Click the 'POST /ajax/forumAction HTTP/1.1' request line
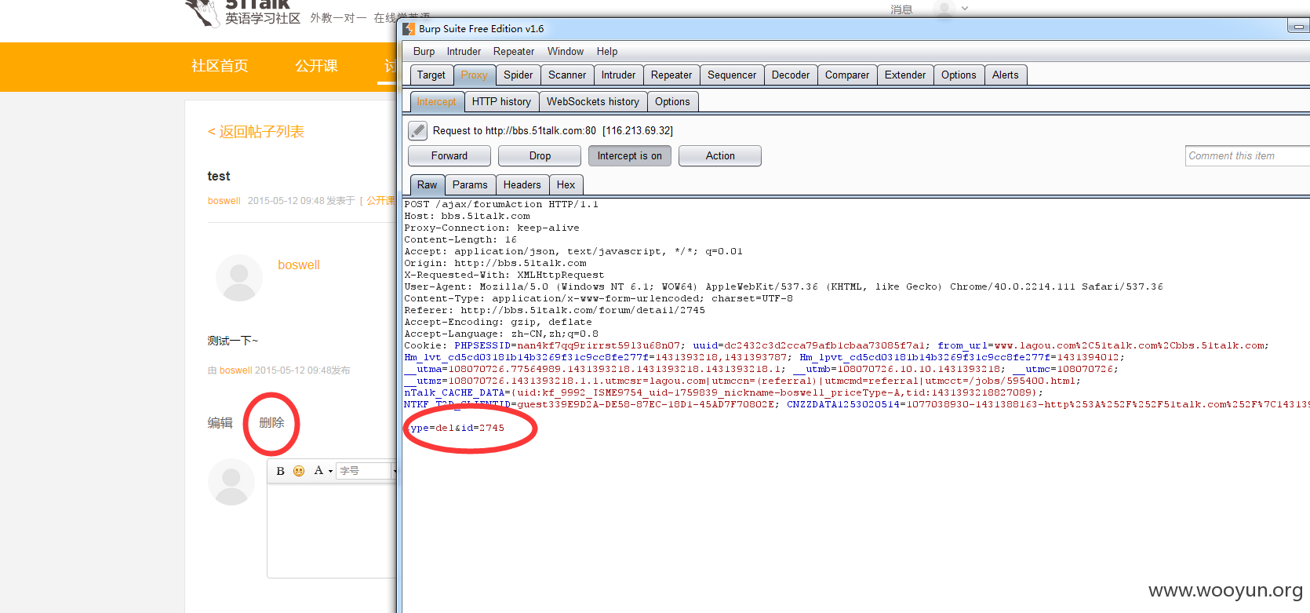The width and height of the screenshot is (1310, 613). [x=501, y=204]
